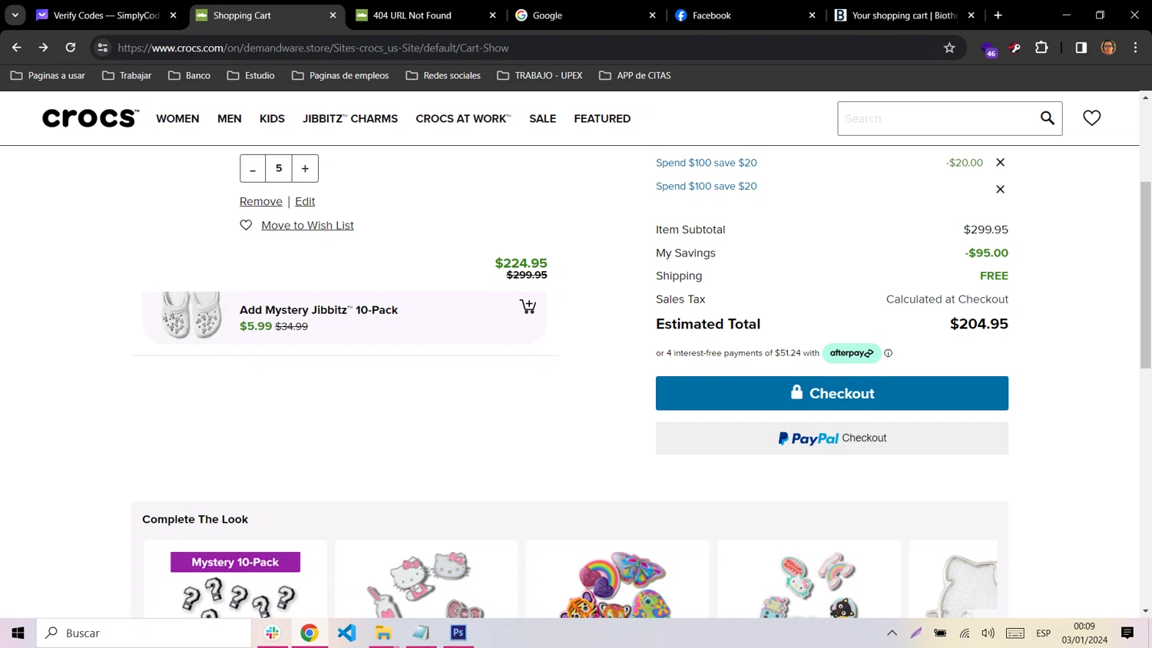Bookmark this page with star icon
This screenshot has width=1152, height=648.
(949, 48)
